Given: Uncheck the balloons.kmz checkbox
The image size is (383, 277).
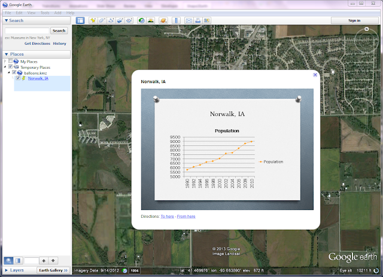Looking at the screenshot, I should [x=14, y=72].
